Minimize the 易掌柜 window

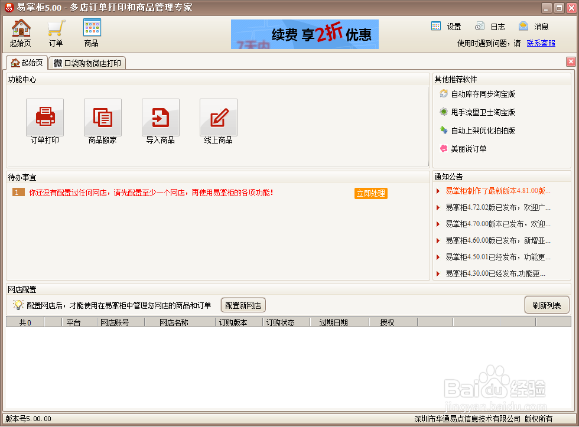pos(547,8)
